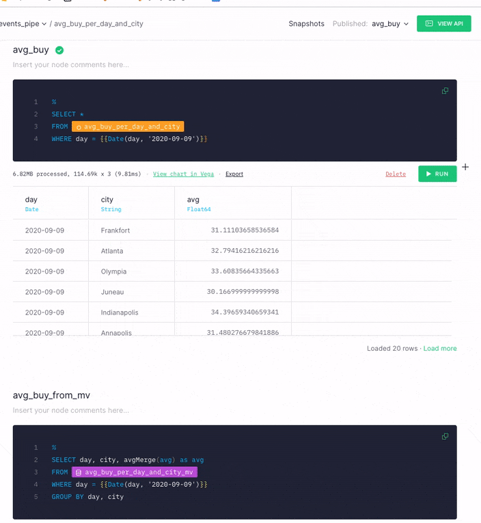The height and width of the screenshot is (523, 481).
Task: Edit the avg_buy node title
Action: coord(31,50)
